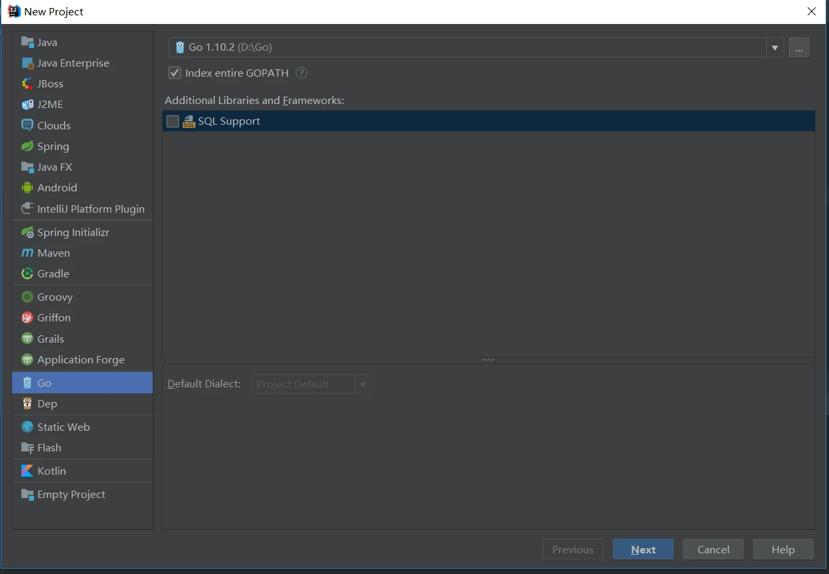Select the Grails icon
Image resolution: width=829 pixels, height=574 pixels.
27,339
